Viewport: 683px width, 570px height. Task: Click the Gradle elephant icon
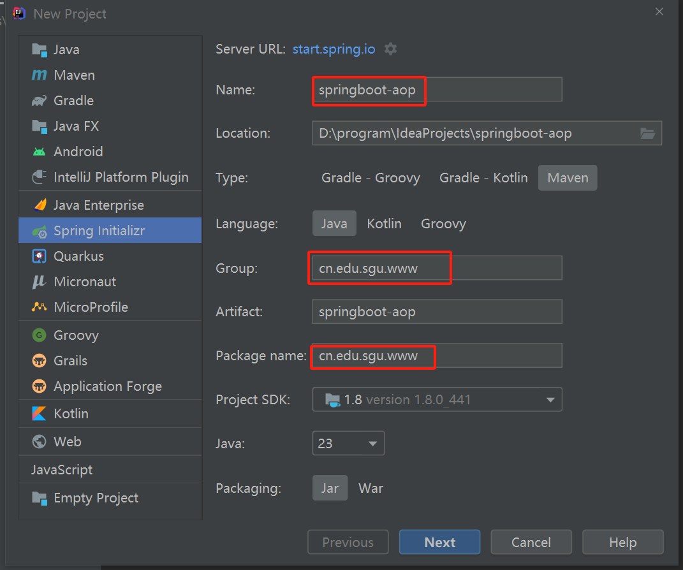(x=39, y=101)
